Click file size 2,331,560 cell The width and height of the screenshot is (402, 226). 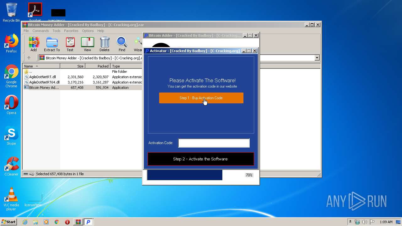tap(75, 77)
